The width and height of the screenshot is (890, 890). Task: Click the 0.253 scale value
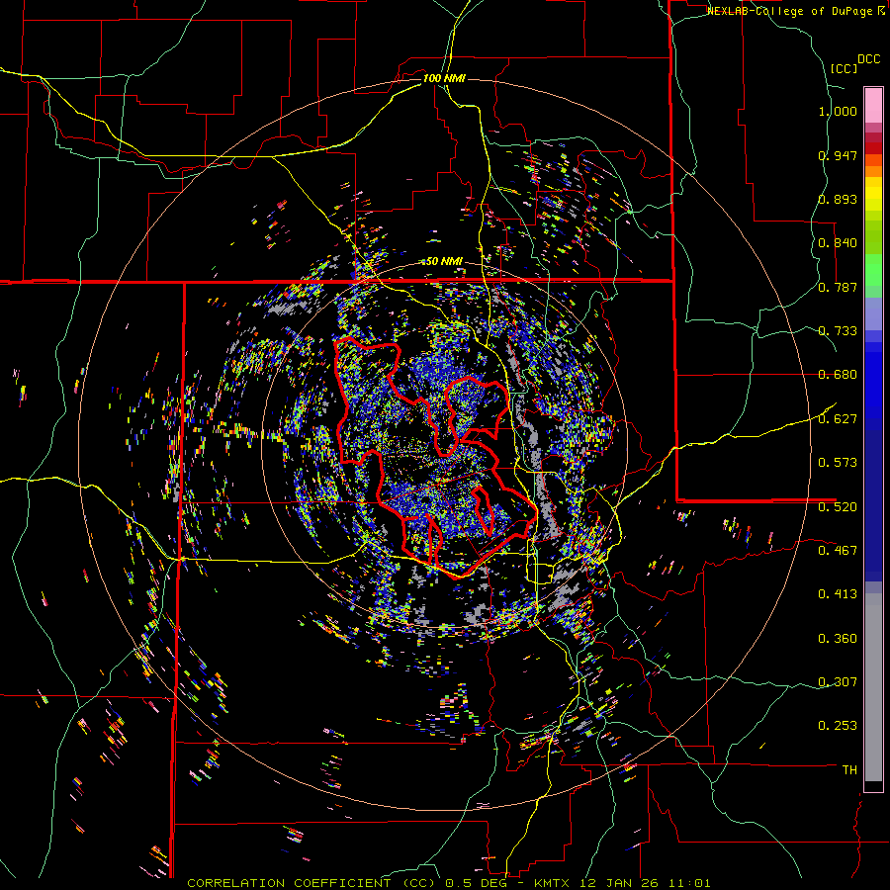point(838,726)
